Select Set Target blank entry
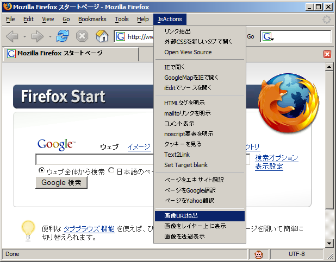 [x=200, y=165]
